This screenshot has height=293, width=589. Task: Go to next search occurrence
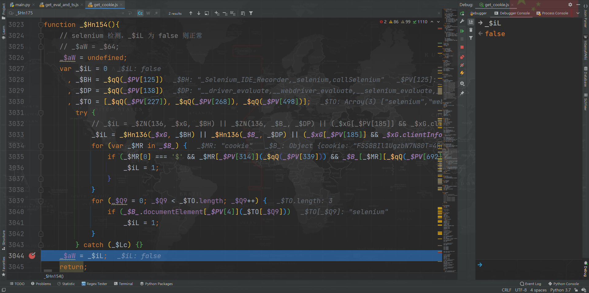(x=199, y=13)
